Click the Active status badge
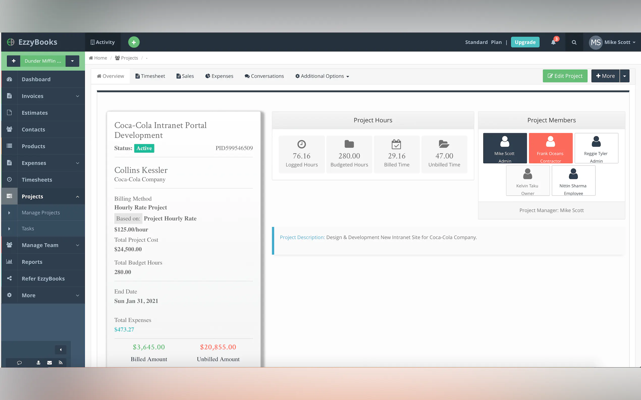Viewport: 641px width, 400px height. coord(144,148)
